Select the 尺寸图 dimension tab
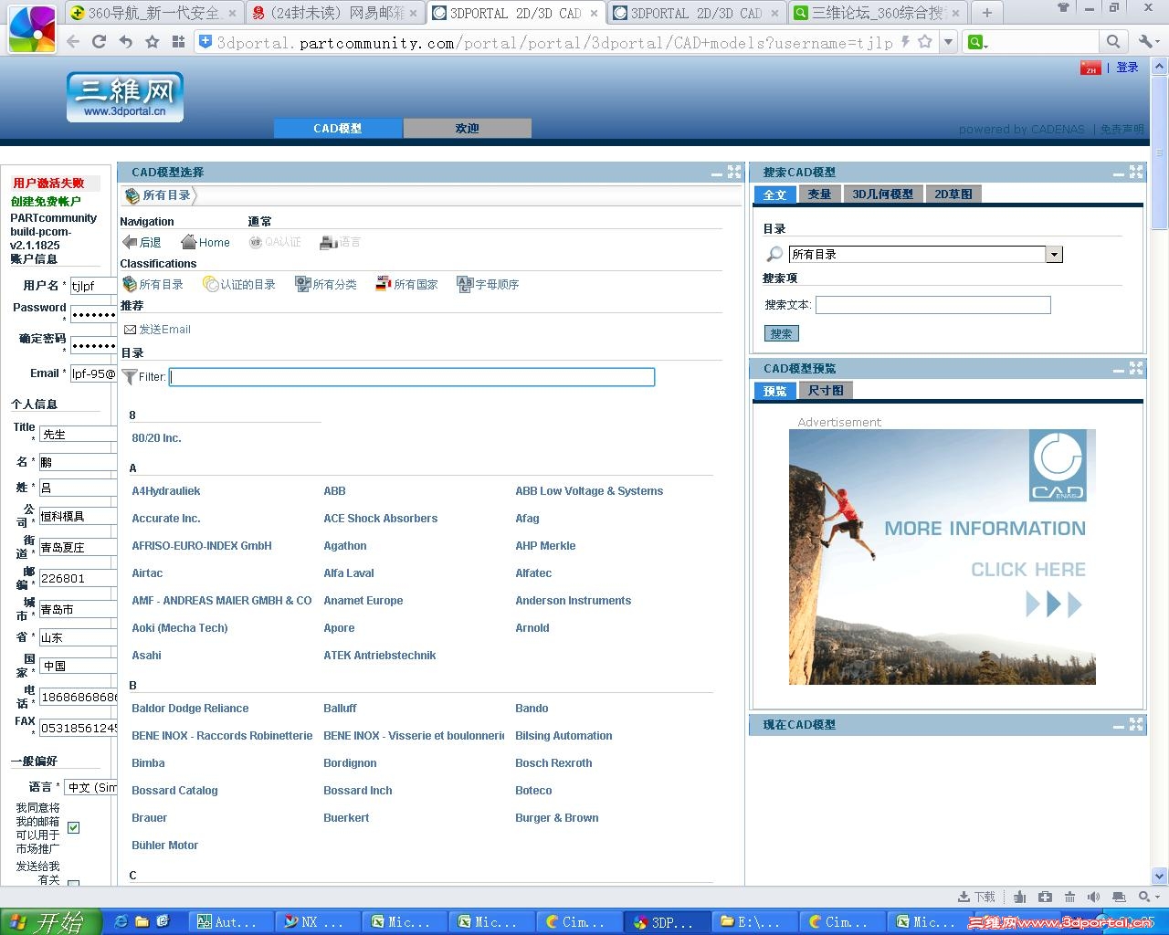This screenshot has height=935, width=1169. [826, 391]
